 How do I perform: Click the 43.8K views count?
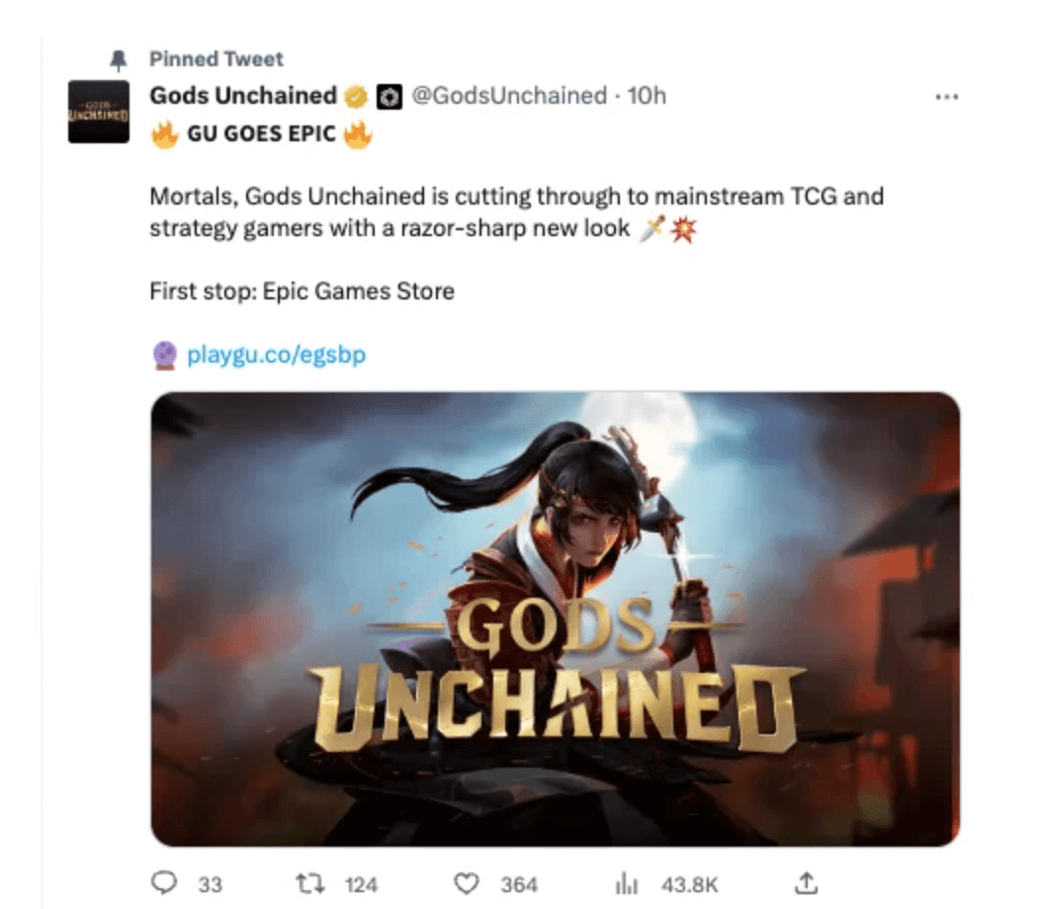pyautogui.click(x=690, y=884)
